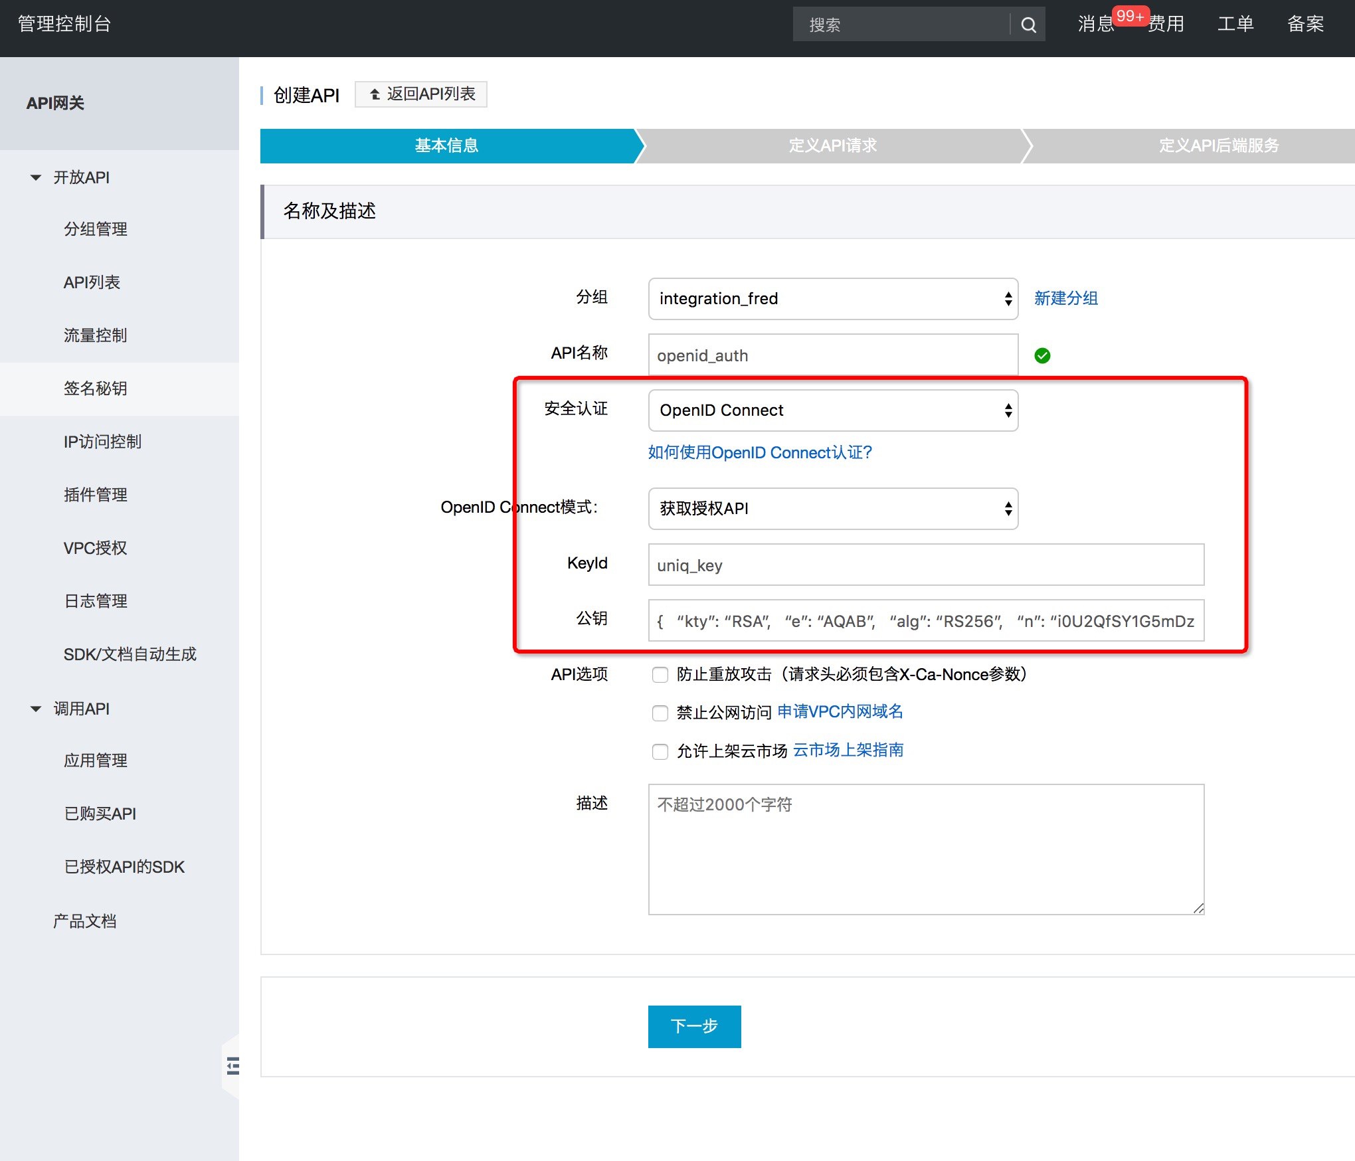1355x1161 pixels.
Task: Check 允许上架云市场 option
Action: pos(660,751)
